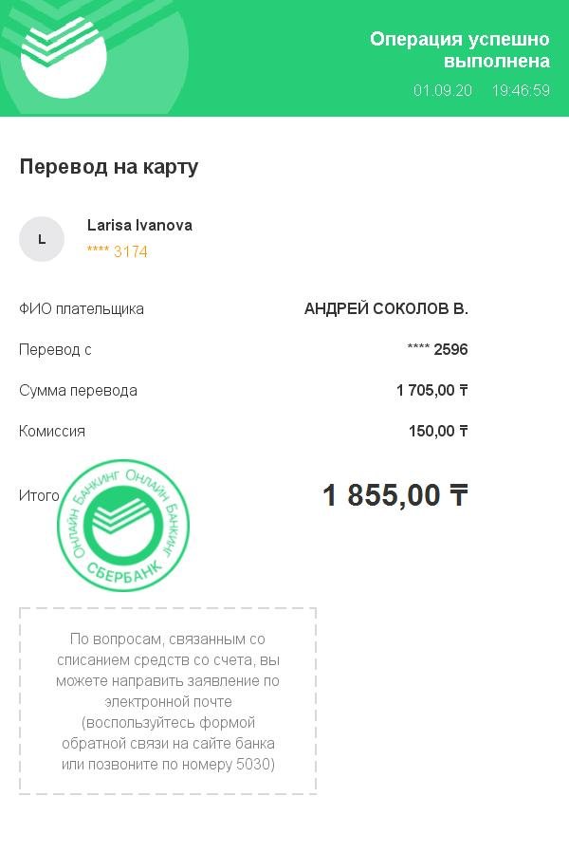The image size is (569, 852).
Task: Click the green Sberbank Online Banking stamp
Action: (124, 525)
